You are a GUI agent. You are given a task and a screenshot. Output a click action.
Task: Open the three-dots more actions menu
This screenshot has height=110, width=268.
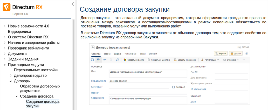[x=243, y=60]
